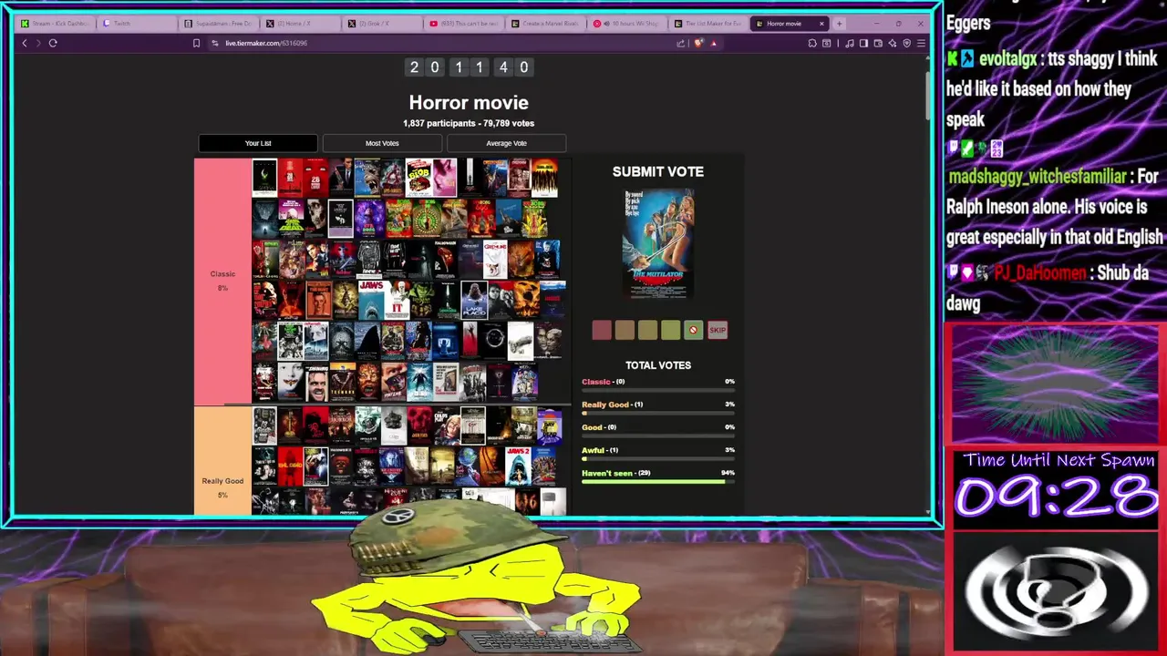The width and height of the screenshot is (1167, 656).
Task: Switch to the Tier List Maker tab
Action: point(709,24)
